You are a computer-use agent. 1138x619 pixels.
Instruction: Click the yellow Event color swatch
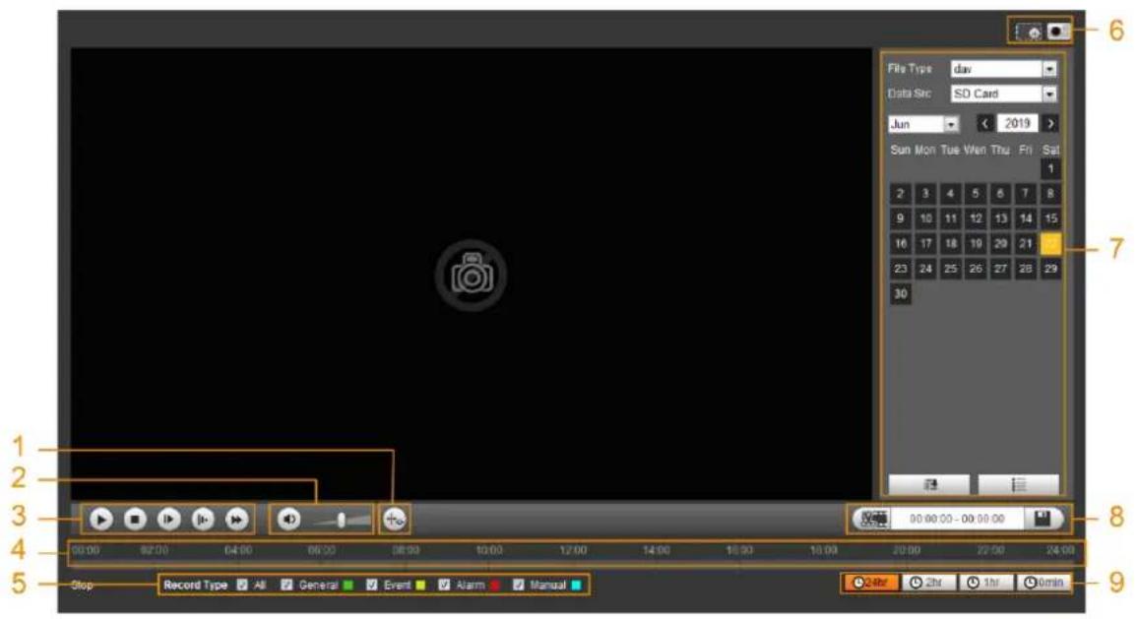(x=421, y=585)
